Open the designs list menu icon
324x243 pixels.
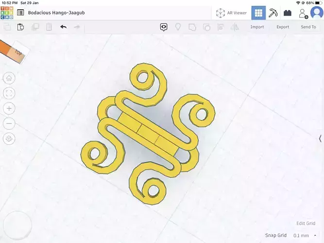20,13
